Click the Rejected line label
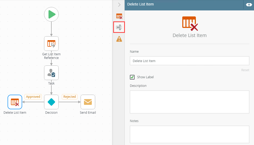The image size is (254, 145). click(x=70, y=97)
